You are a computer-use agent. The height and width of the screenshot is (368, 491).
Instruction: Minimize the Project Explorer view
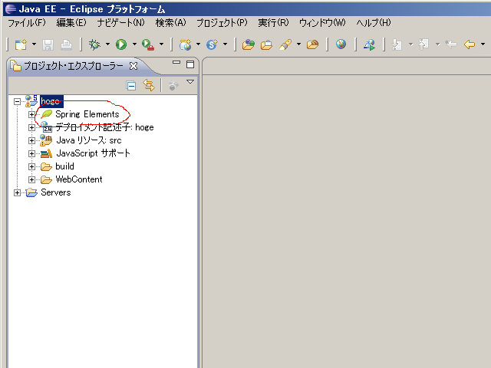[176, 63]
